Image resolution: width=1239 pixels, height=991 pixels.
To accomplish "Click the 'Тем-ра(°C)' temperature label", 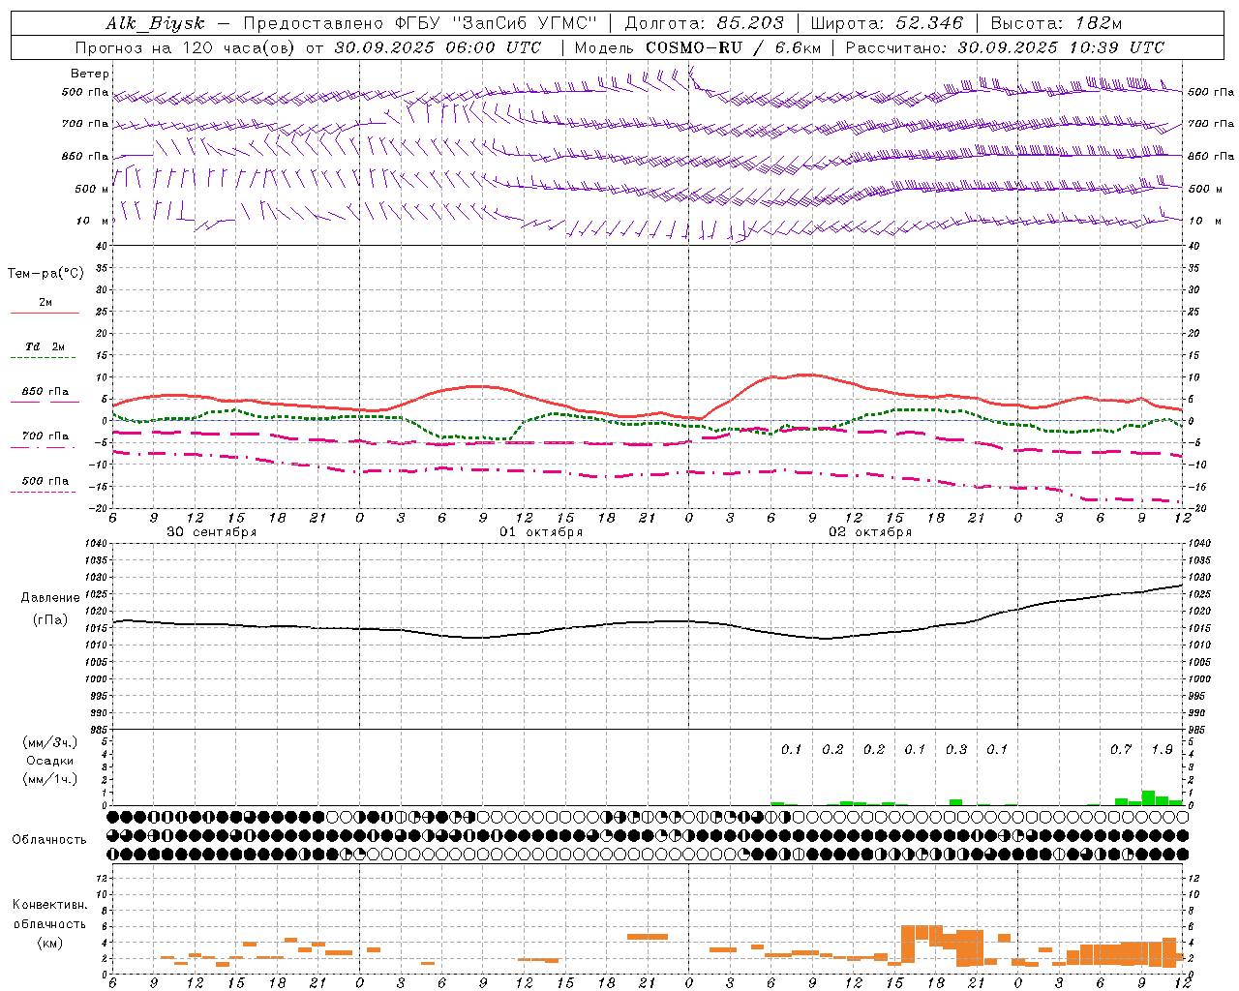I will point(45,274).
